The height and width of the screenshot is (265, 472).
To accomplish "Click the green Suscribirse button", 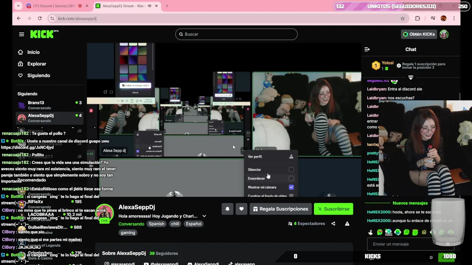I will coord(333,209).
